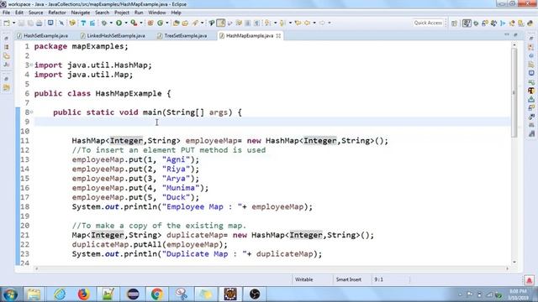Click the New file toolbar icon

7,23
